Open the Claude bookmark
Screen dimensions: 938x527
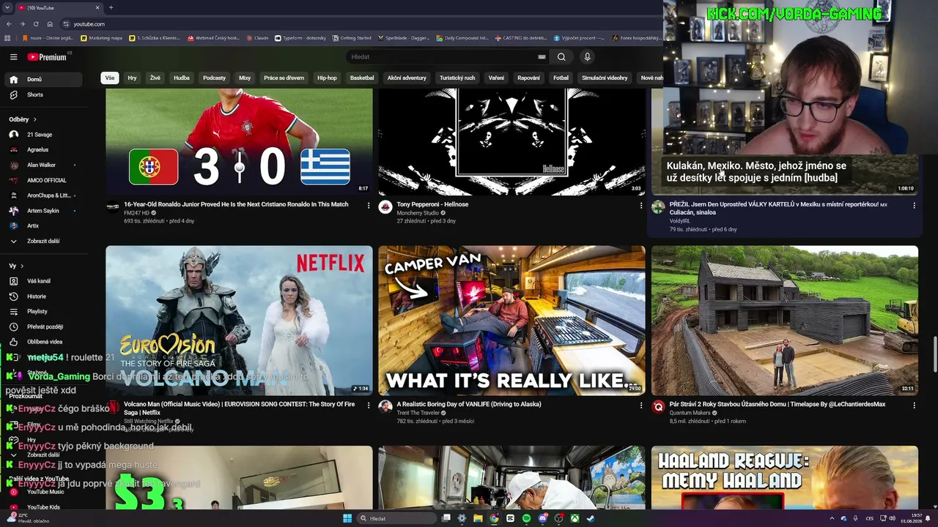pyautogui.click(x=258, y=38)
